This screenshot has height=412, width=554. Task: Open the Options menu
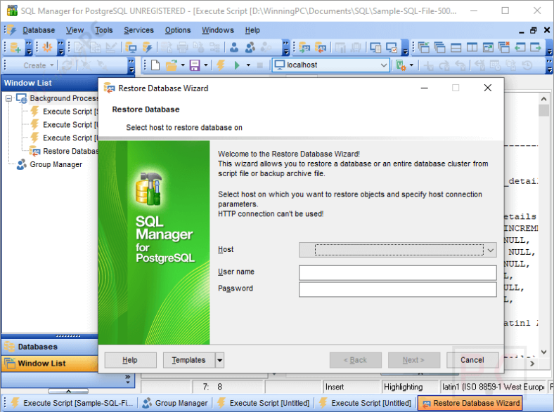coord(178,30)
